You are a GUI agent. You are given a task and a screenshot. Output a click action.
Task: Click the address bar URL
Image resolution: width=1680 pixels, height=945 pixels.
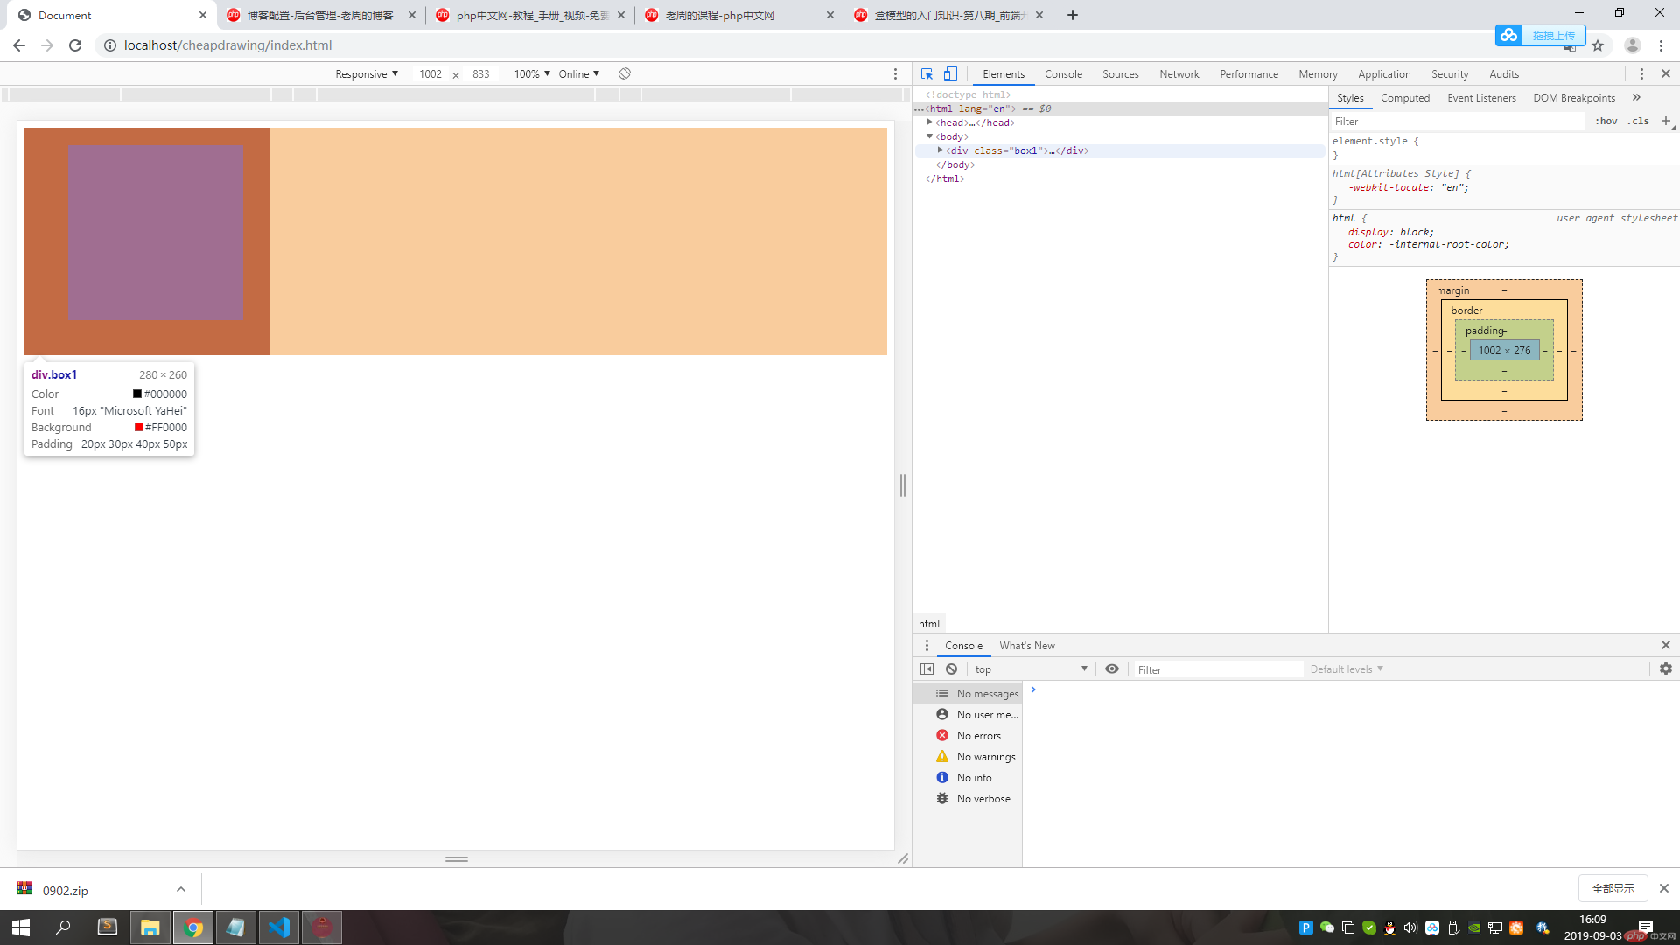(x=227, y=45)
